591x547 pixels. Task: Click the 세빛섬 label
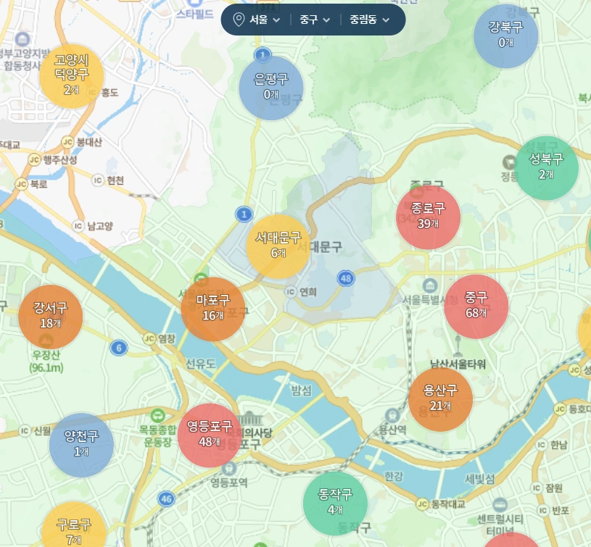point(479,479)
